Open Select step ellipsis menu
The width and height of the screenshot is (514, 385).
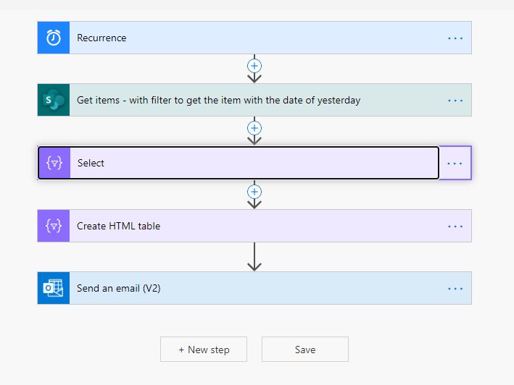[455, 164]
